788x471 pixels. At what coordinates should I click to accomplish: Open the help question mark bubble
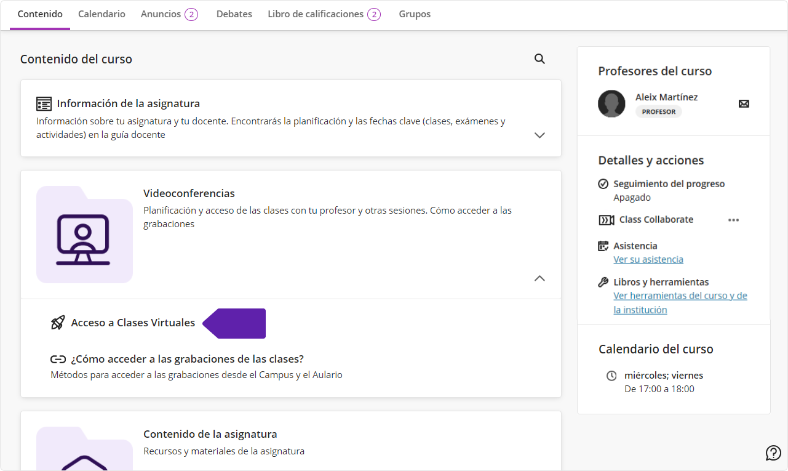point(773,453)
